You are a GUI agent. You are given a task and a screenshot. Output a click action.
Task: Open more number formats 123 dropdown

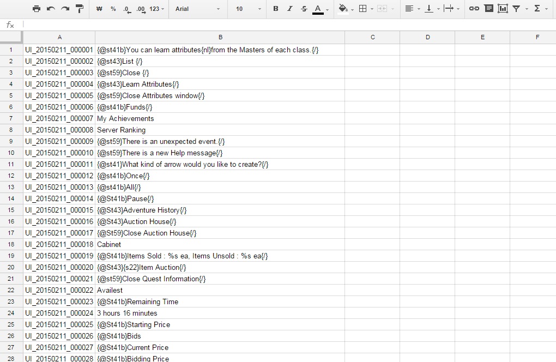coord(157,9)
